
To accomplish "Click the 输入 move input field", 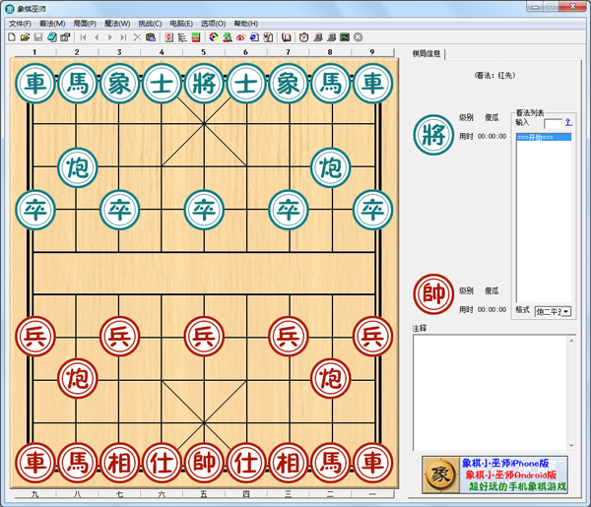I will 553,123.
